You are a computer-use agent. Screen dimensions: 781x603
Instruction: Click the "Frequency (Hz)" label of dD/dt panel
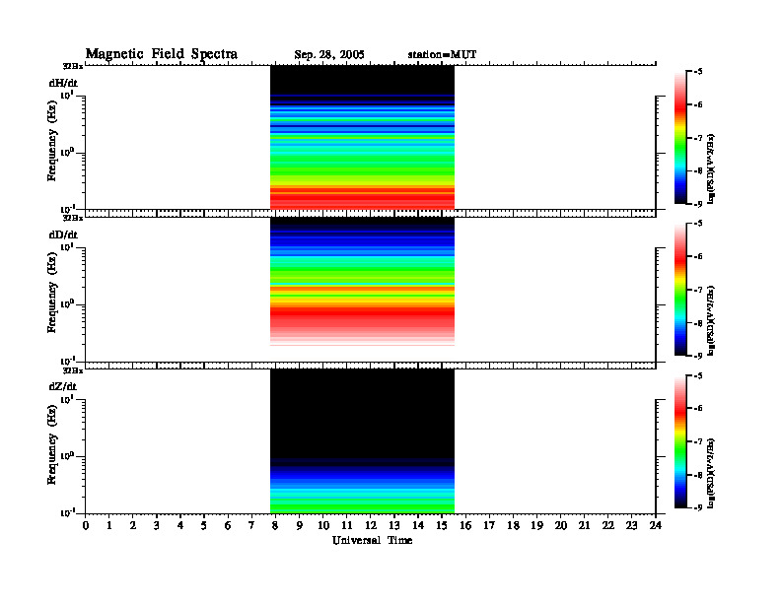(x=52, y=293)
